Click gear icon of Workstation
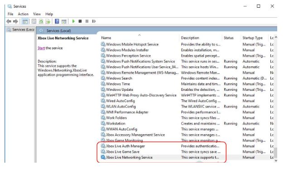Viewport: 284px width, 169px height. pyautogui.click(x=103, y=123)
